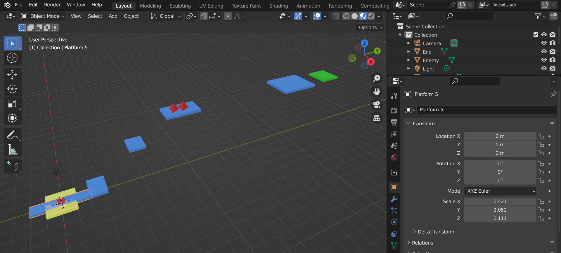Viewport: 561px width, 253px height.
Task: Toggle camera view in the viewport
Action: tap(377, 105)
